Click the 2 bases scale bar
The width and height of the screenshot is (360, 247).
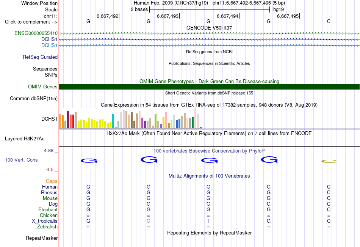coord(210,9)
